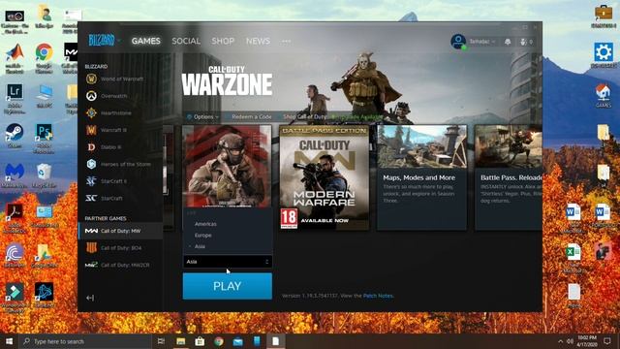Open Adobe Lightroom desktop shortcut
Screen dimensions: 620x349
pyautogui.click(x=15, y=99)
